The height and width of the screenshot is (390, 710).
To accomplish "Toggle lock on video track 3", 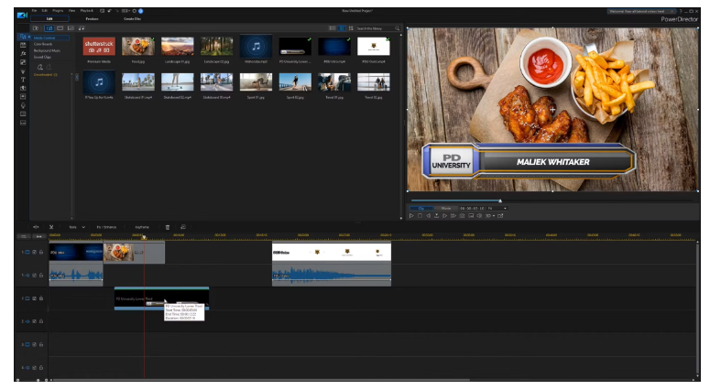I will [40, 344].
